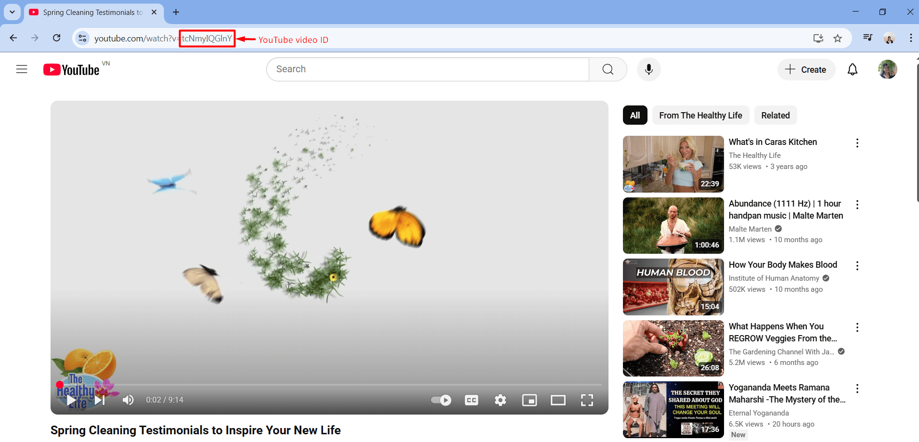Viewport: 919px width, 442px height.
Task: Open How Your Body Makes Blood title
Action: pyautogui.click(x=783, y=265)
